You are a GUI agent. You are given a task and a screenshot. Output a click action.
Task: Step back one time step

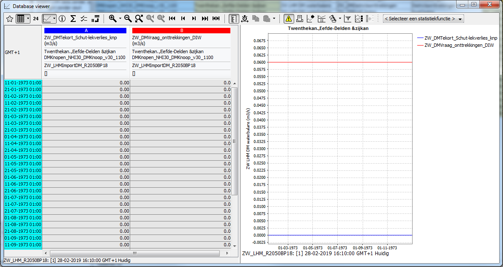pos(183,19)
